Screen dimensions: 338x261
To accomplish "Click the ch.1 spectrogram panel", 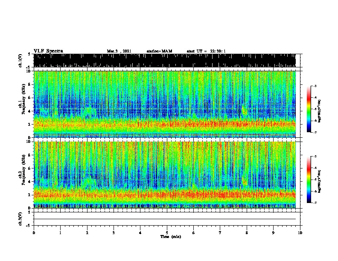I will (x=165, y=104).
